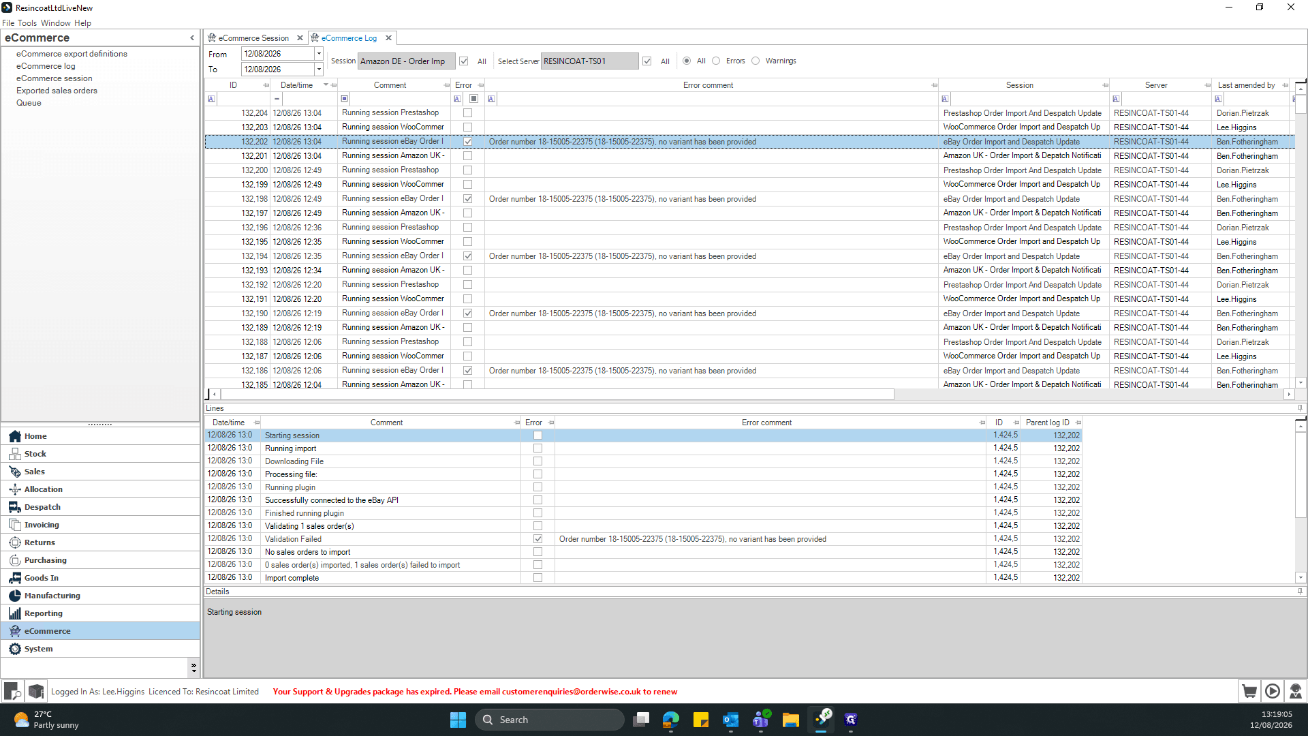Open the Window menu
This screenshot has width=1308, height=736.
pos(56,23)
